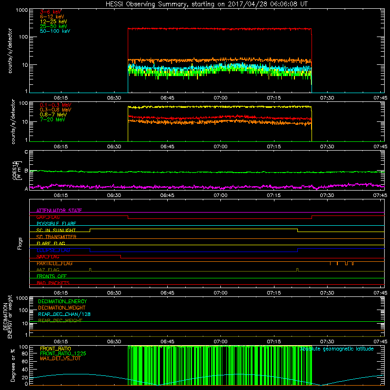Click the 'C' flux class tick label
The width and height of the screenshot is (390, 390).
26,152
